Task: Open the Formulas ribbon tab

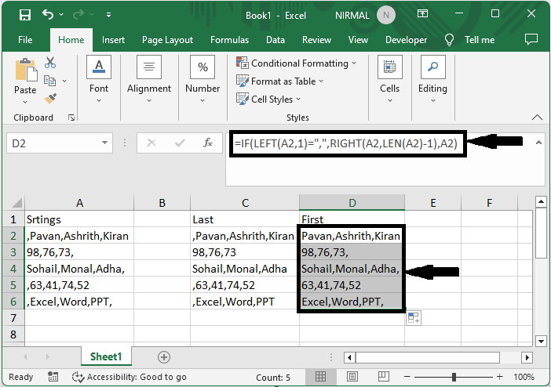Action: (229, 40)
